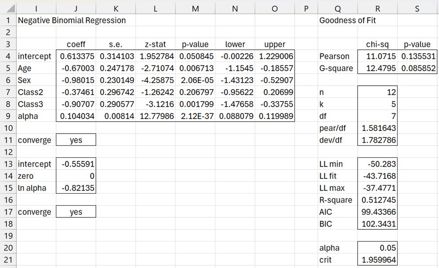Image resolution: width=439 pixels, height=268 pixels.
Task: Select column R header
Action: [x=377, y=8]
